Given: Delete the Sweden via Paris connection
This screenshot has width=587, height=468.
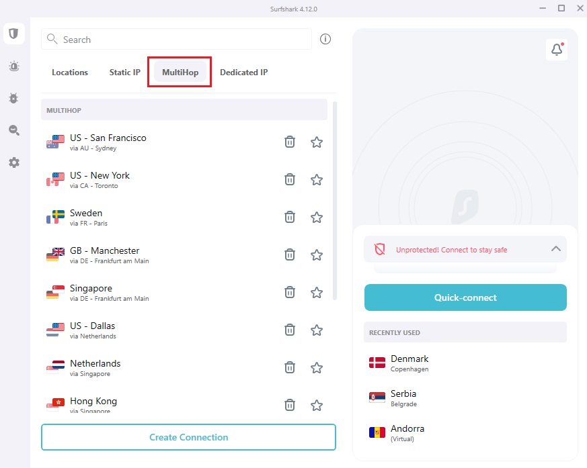Looking at the screenshot, I should click(x=290, y=217).
